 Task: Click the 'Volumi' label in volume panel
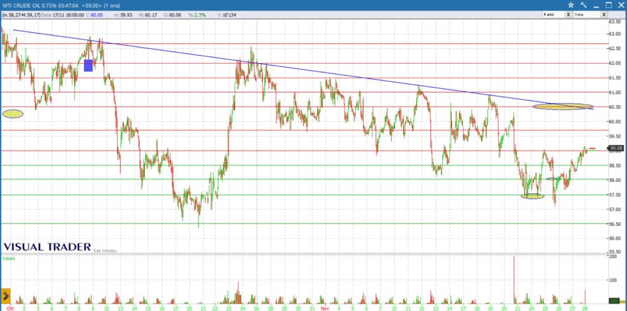(x=9, y=258)
